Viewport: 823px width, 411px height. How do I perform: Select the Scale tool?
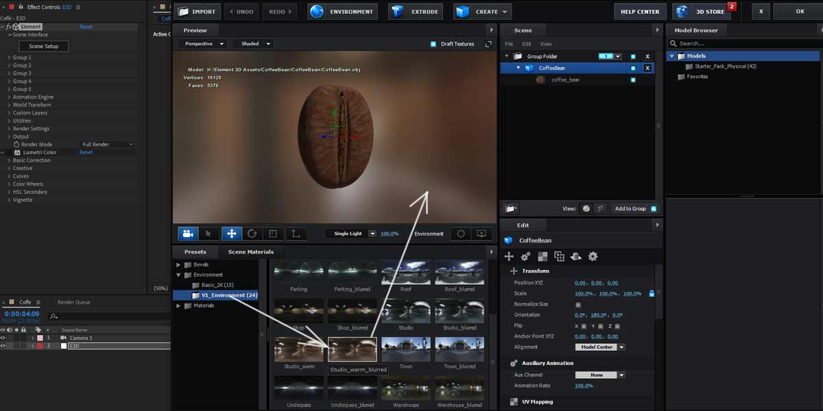(x=273, y=234)
